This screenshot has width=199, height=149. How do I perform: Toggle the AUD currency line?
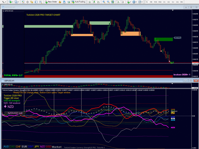(x=6, y=147)
